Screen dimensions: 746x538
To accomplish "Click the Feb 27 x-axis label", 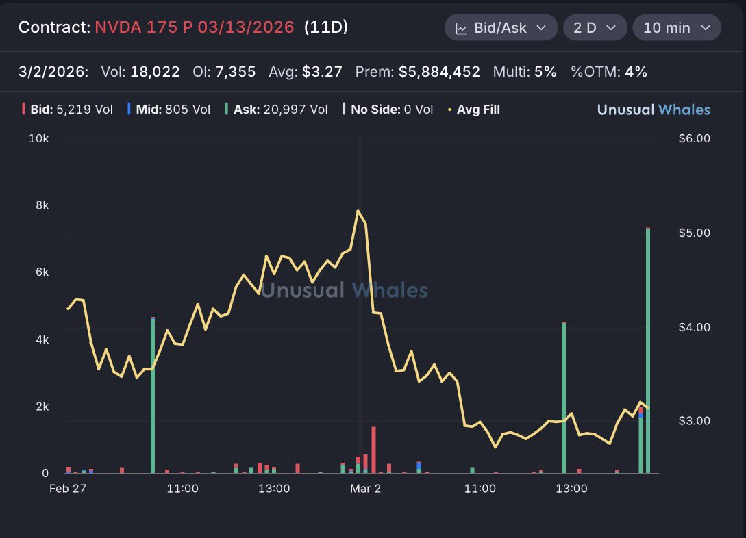I will point(68,489).
